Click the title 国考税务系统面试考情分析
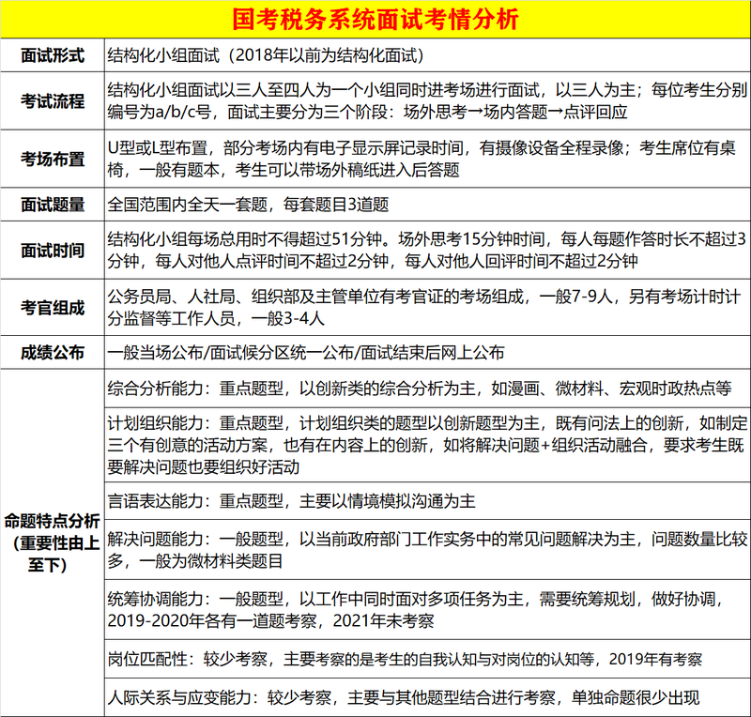751x717 pixels. 375,19
